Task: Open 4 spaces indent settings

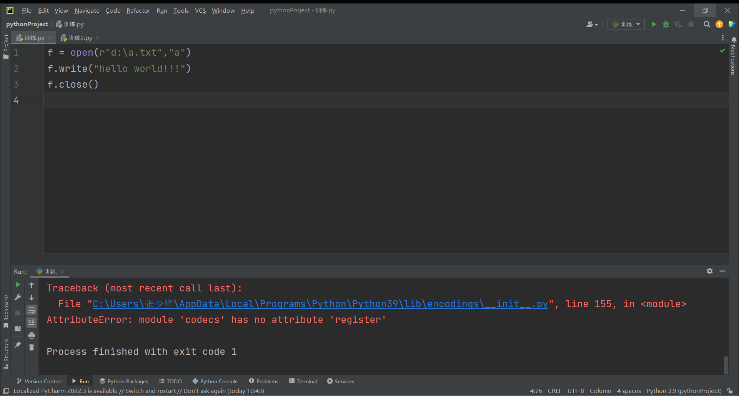Action: (629, 391)
